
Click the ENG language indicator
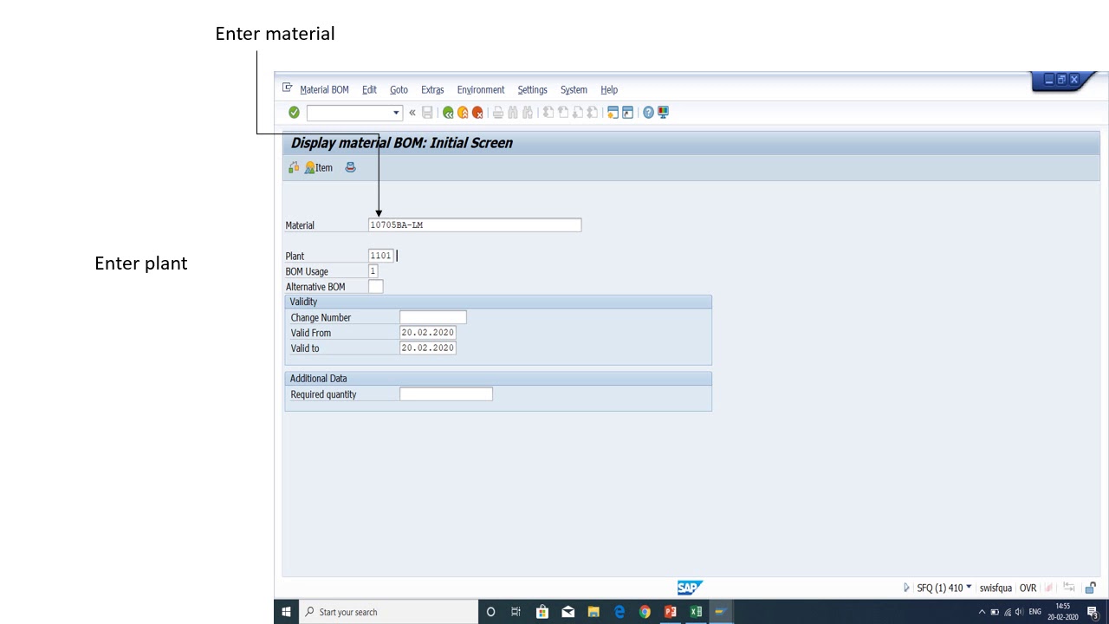(x=1034, y=612)
